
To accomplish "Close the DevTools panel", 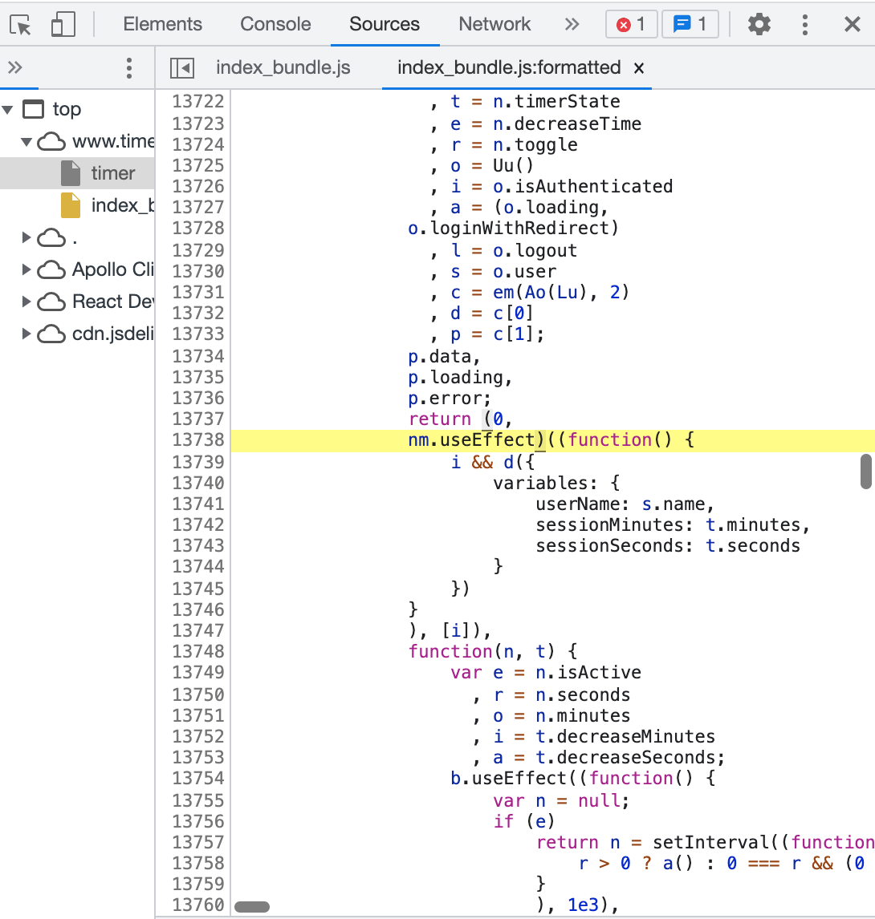I will point(852,25).
